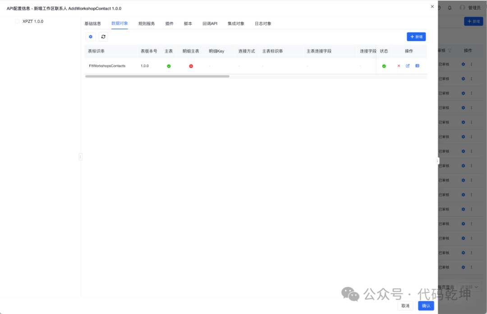This screenshot has width=487, height=314.
Task: Open notifications bell in background header
Action: [x=450, y=8]
